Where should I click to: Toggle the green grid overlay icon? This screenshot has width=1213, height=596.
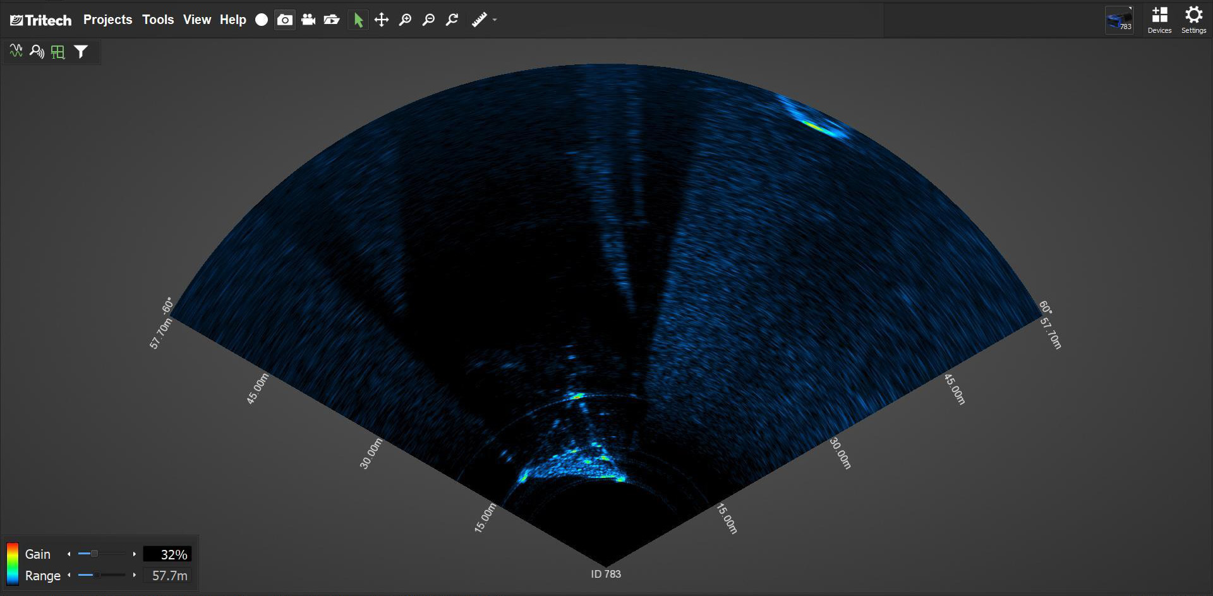coord(58,52)
